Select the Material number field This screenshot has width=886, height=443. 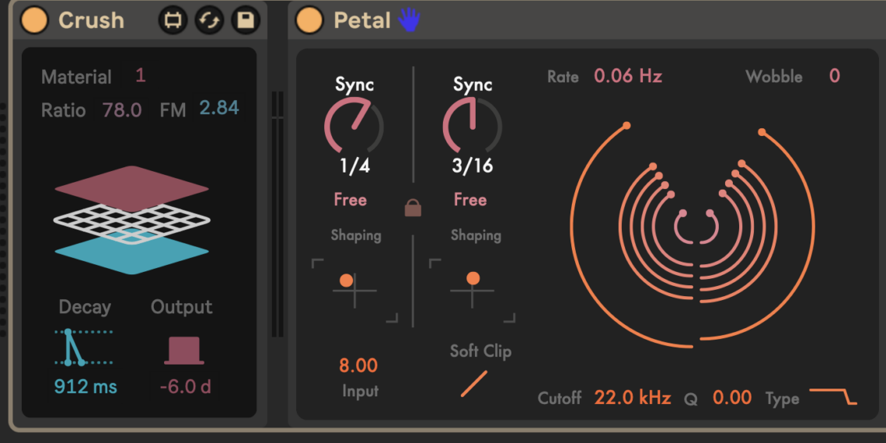point(140,75)
